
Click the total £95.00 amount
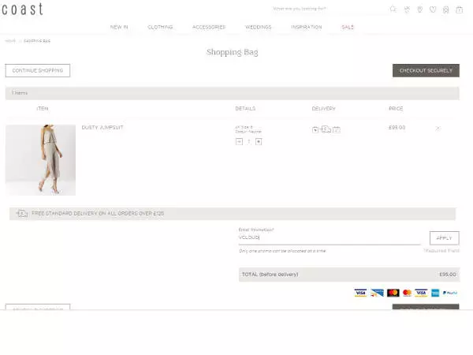[x=447, y=275]
